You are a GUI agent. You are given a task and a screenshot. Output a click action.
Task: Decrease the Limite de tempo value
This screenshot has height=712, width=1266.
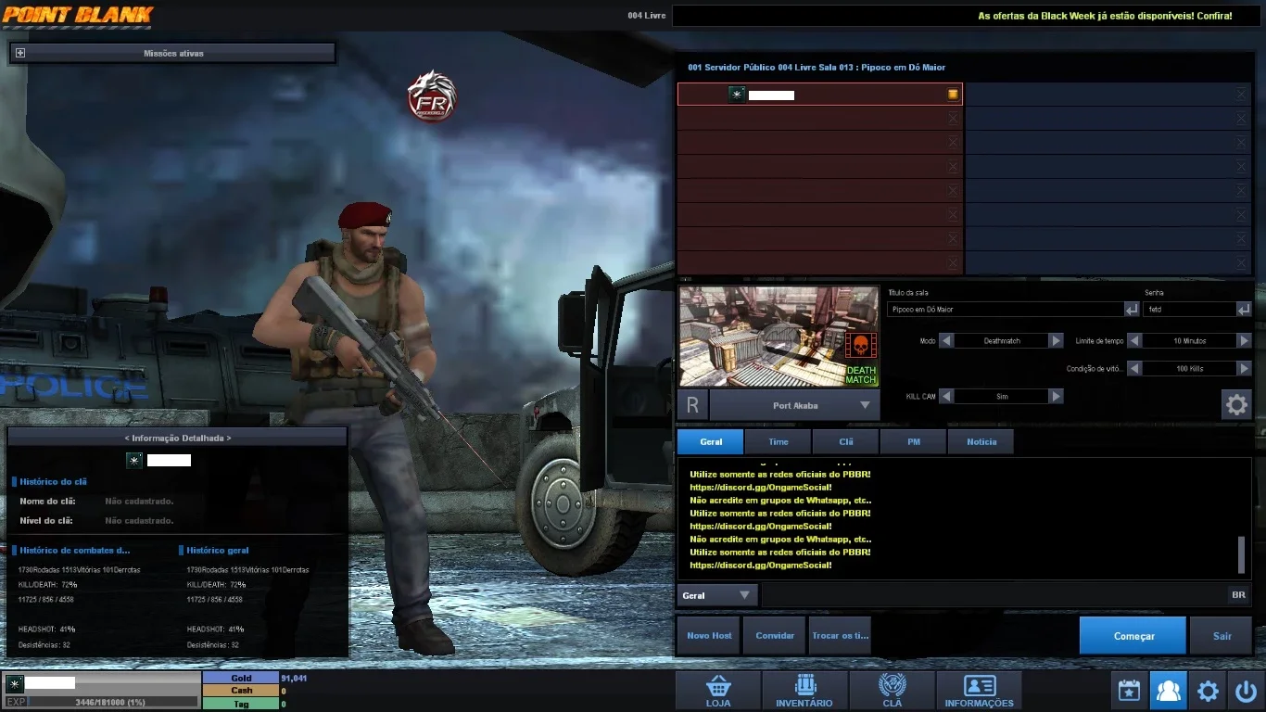[x=1134, y=341]
